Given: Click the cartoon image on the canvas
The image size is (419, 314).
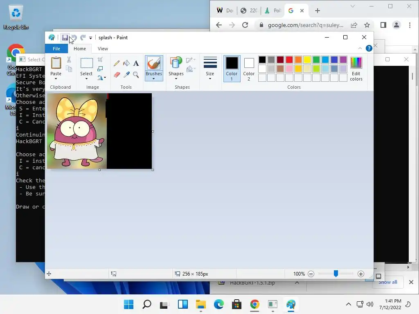Looking at the screenshot, I should coord(77,131).
